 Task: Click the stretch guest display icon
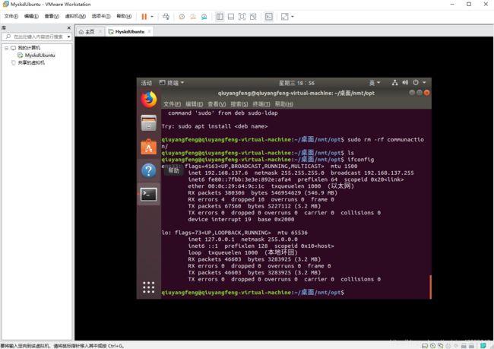coord(284,17)
